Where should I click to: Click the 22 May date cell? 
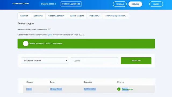pyautogui.click(x=56, y=89)
